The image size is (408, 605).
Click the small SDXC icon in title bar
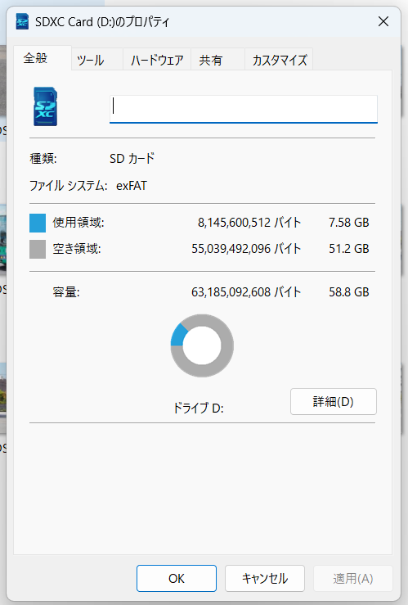tap(22, 21)
